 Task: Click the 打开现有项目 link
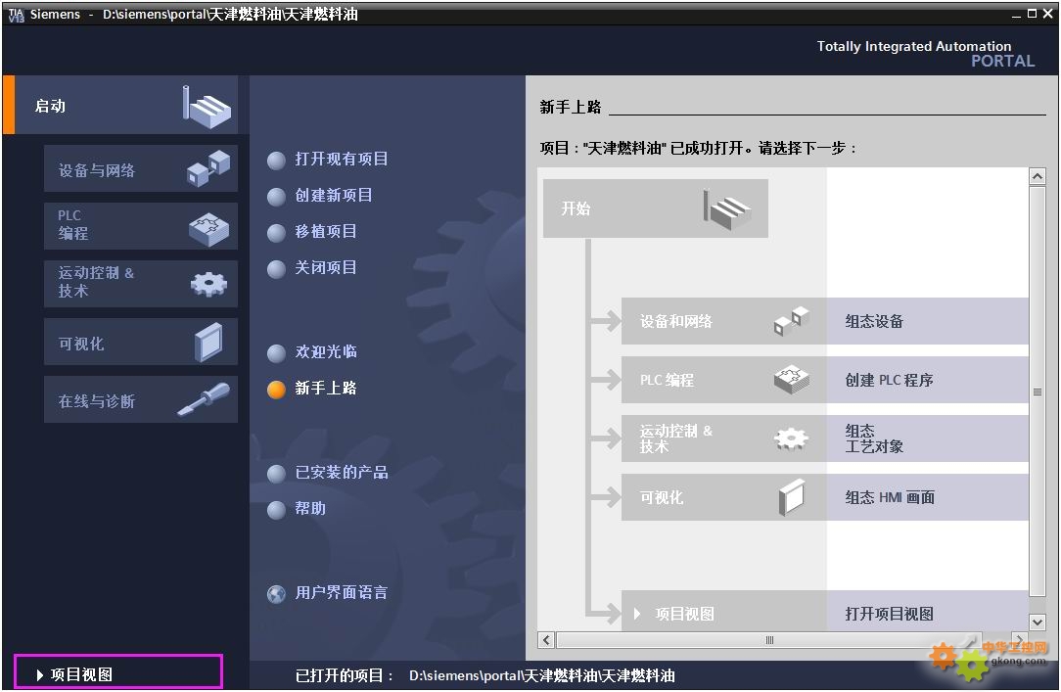[341, 159]
